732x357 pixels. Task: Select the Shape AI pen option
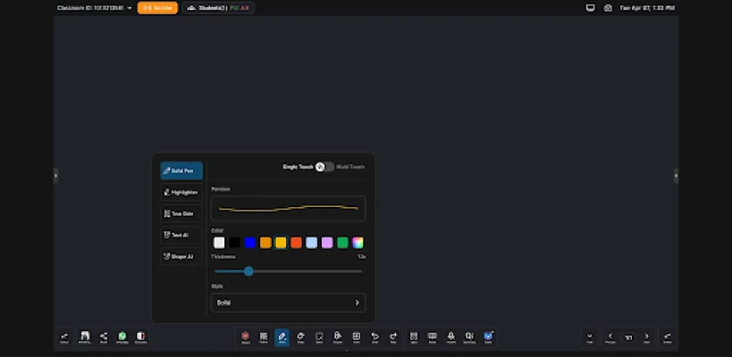181,256
